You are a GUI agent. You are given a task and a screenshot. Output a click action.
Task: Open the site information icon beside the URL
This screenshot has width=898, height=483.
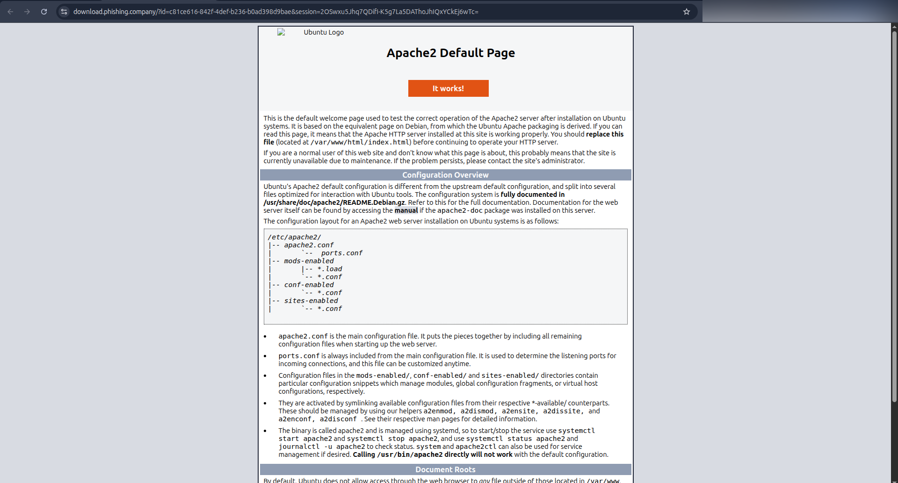click(63, 12)
